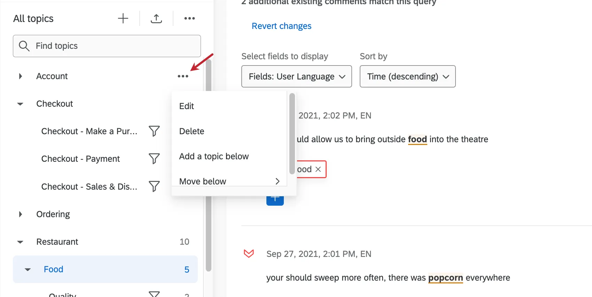Remove the food topic tag

coord(318,169)
